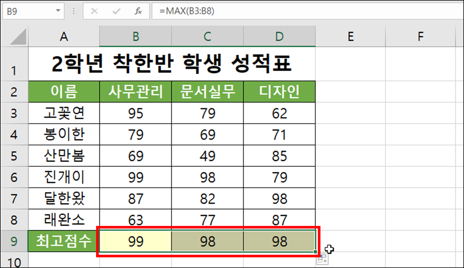Viewport: 464px width, 268px height.
Task: Click the cell containing 진개이
Action: tap(63, 177)
